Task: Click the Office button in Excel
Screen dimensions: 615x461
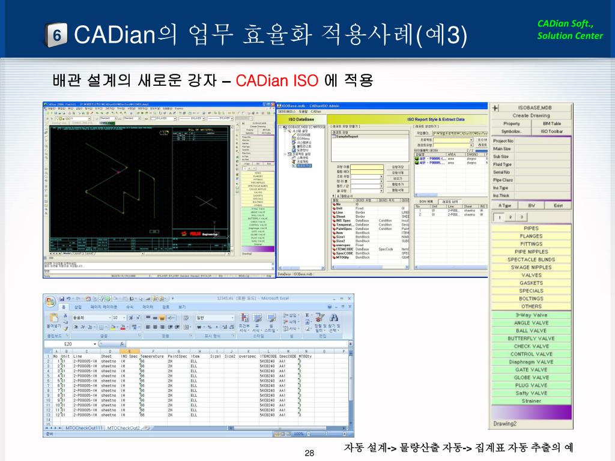Action: pos(50,301)
